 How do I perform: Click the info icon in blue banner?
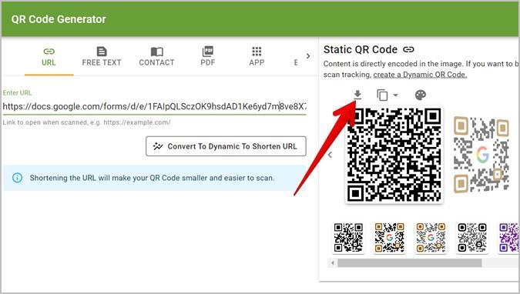click(x=17, y=178)
